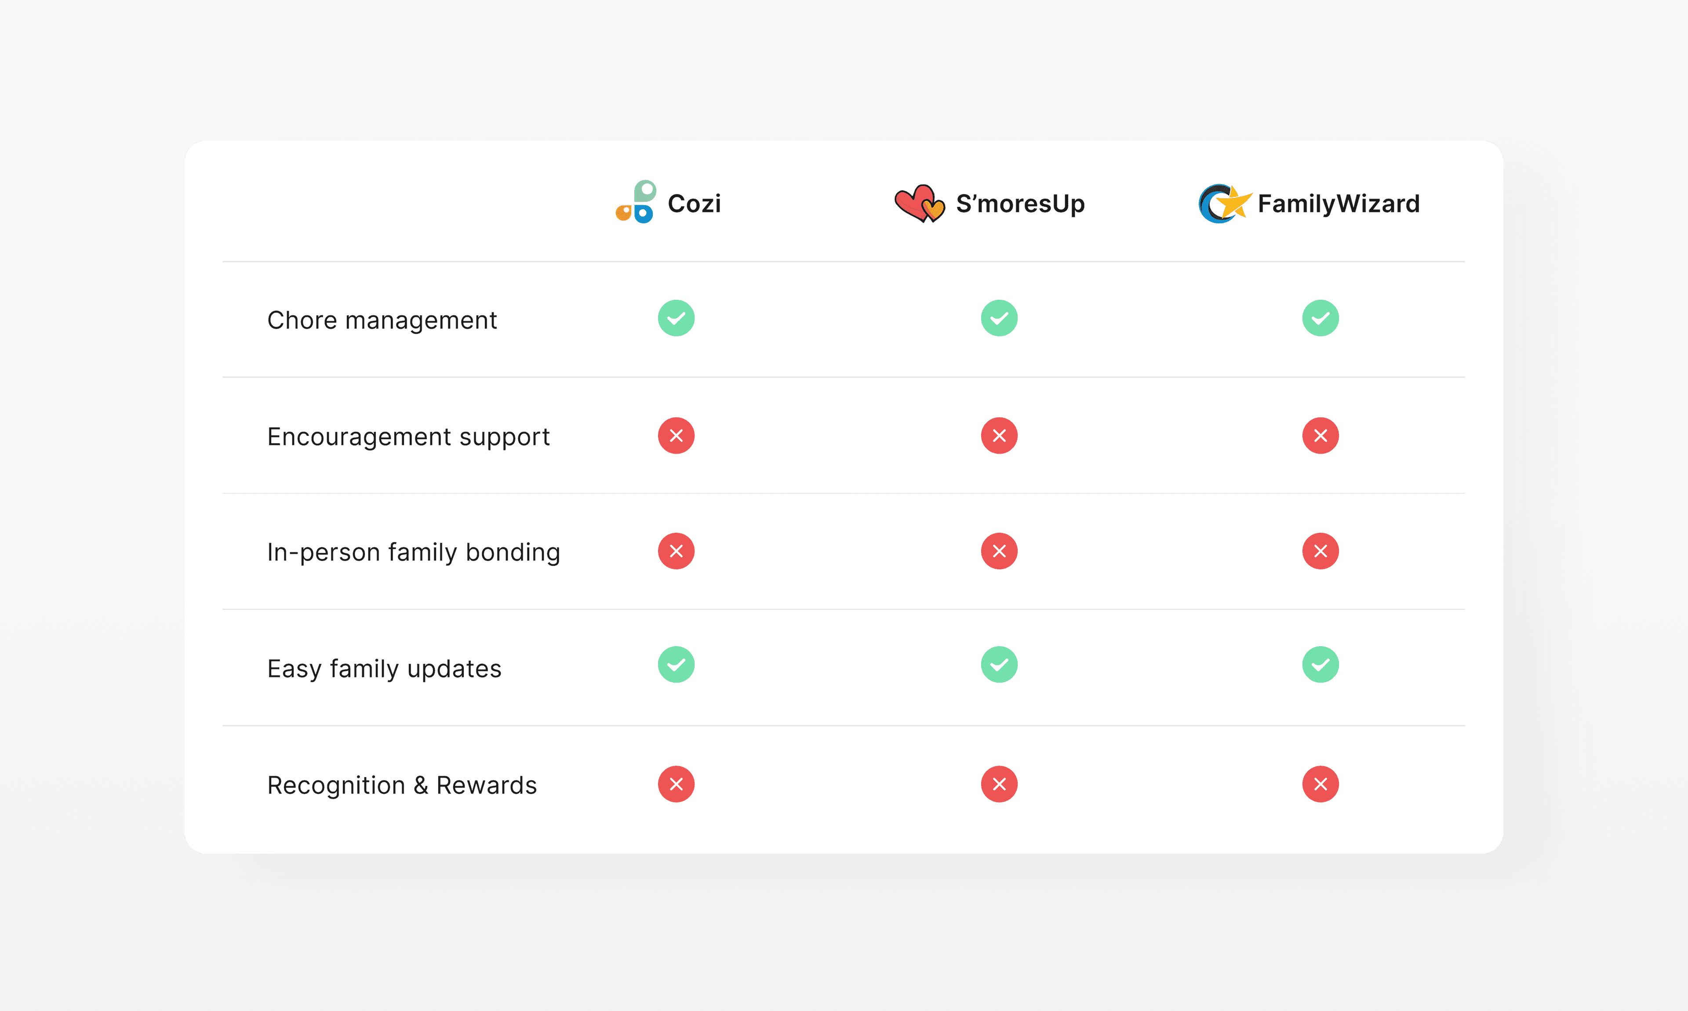Click the S'moresUp hearts logo
The width and height of the screenshot is (1688, 1011).
point(920,203)
